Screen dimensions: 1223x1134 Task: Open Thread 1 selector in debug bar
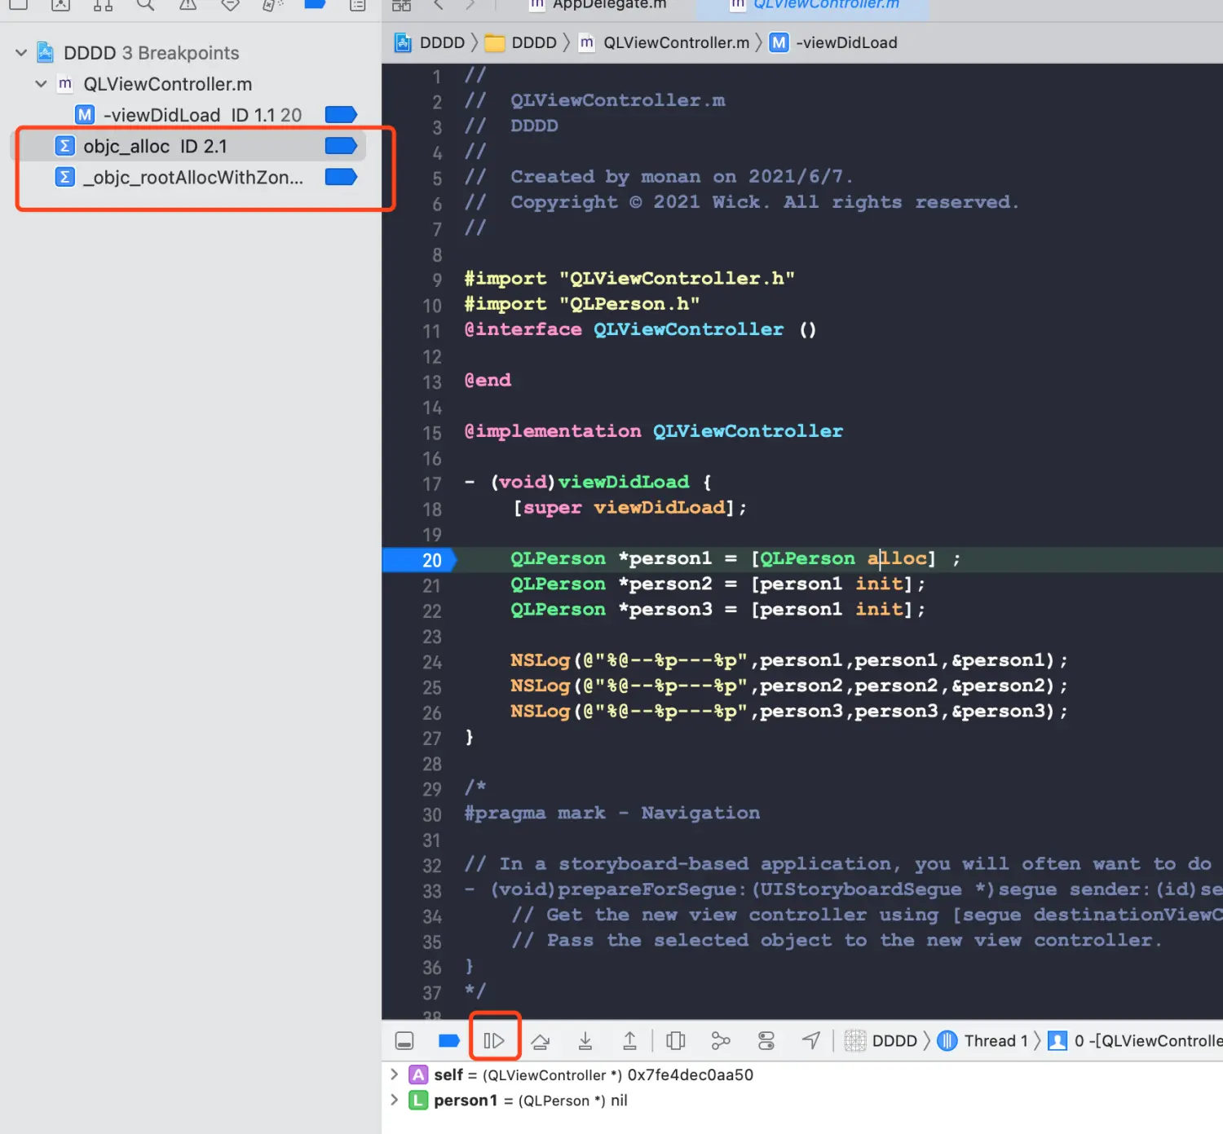point(982,1040)
